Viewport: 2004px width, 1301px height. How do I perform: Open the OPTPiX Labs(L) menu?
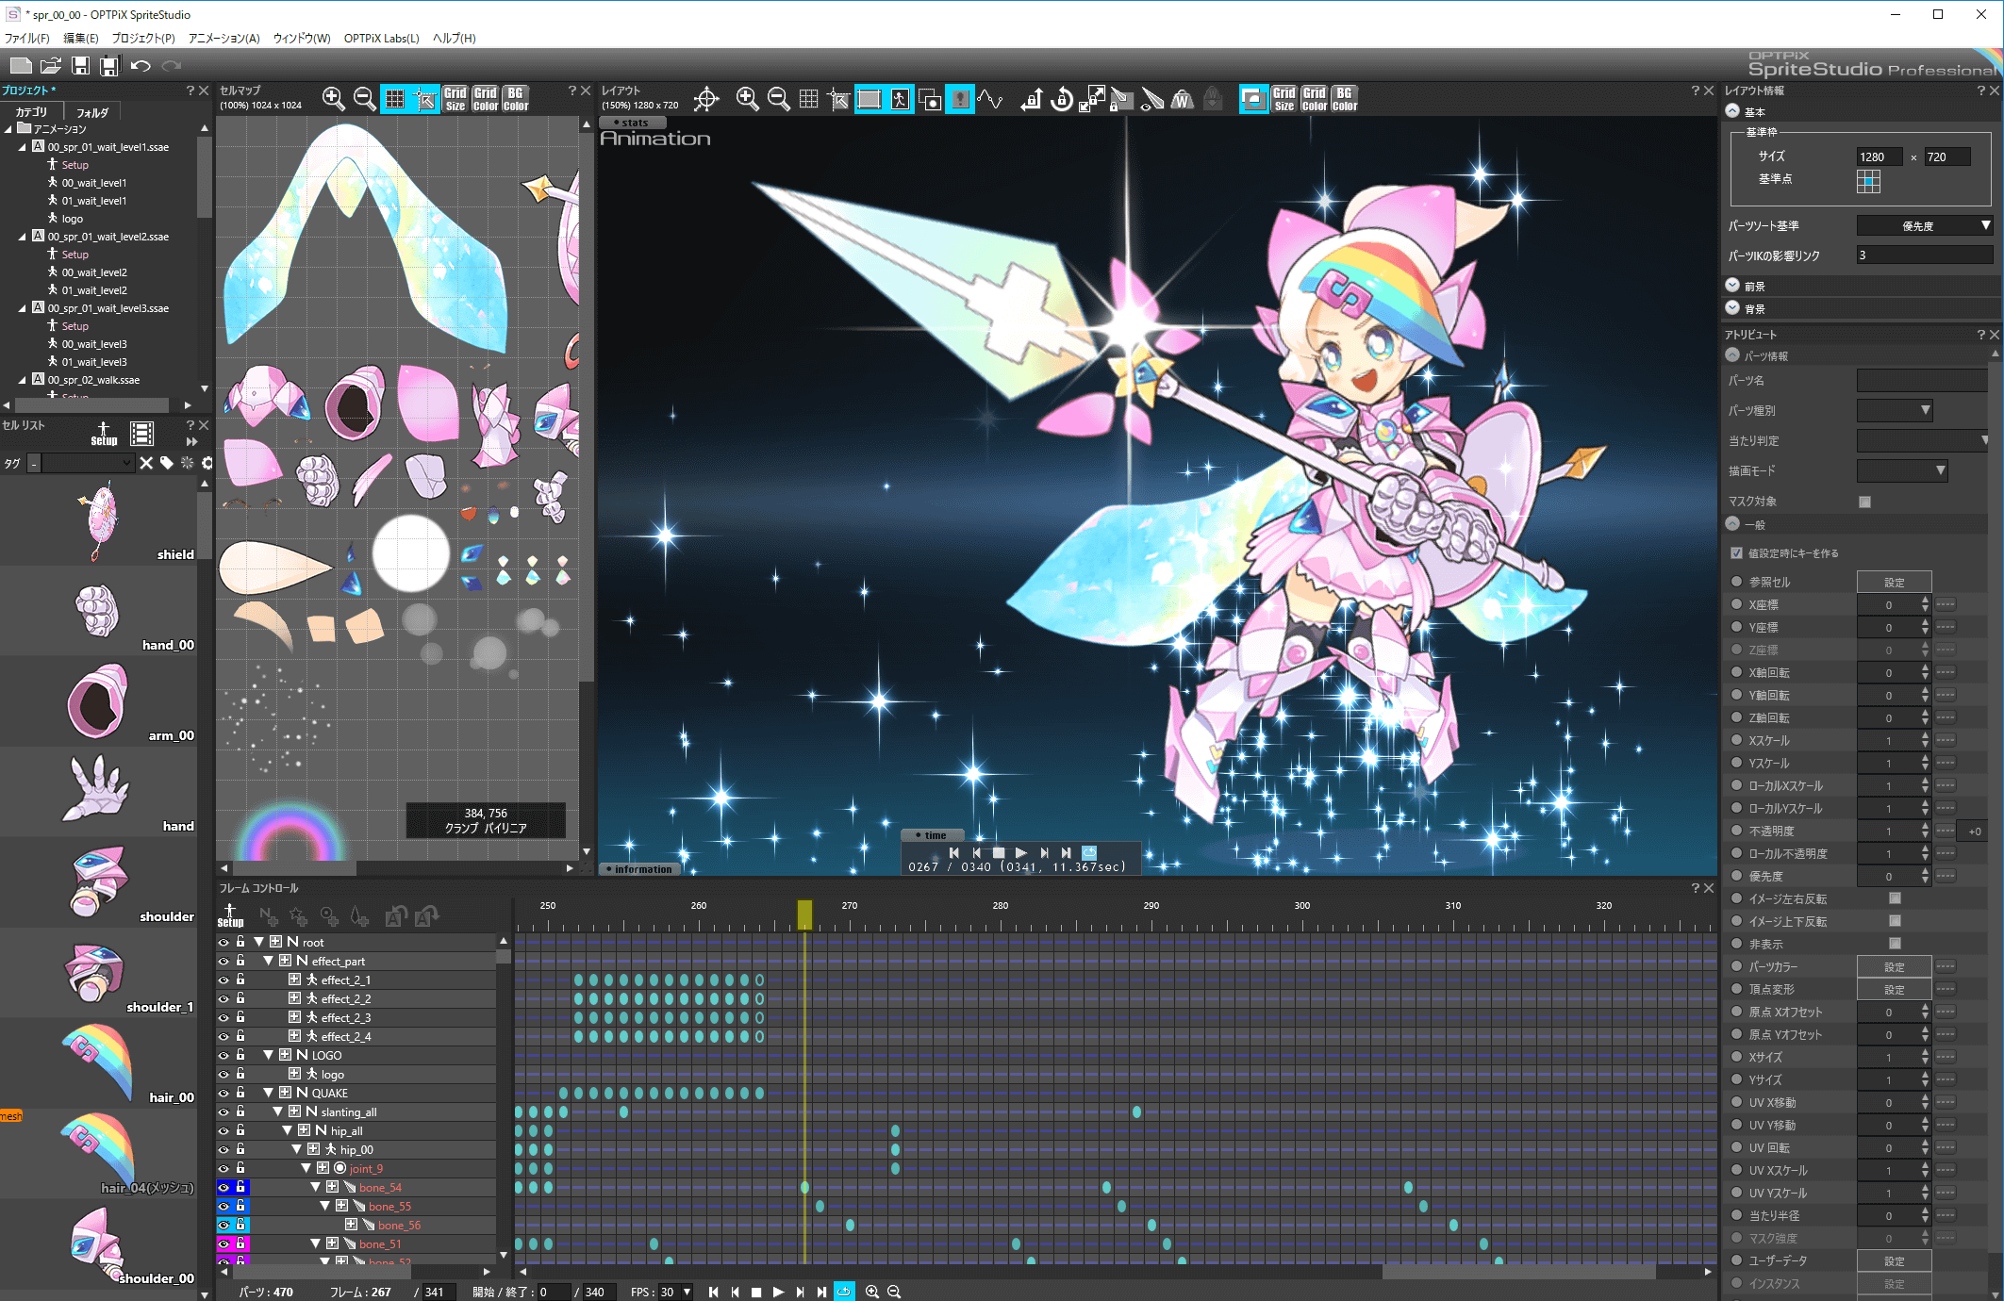(381, 39)
